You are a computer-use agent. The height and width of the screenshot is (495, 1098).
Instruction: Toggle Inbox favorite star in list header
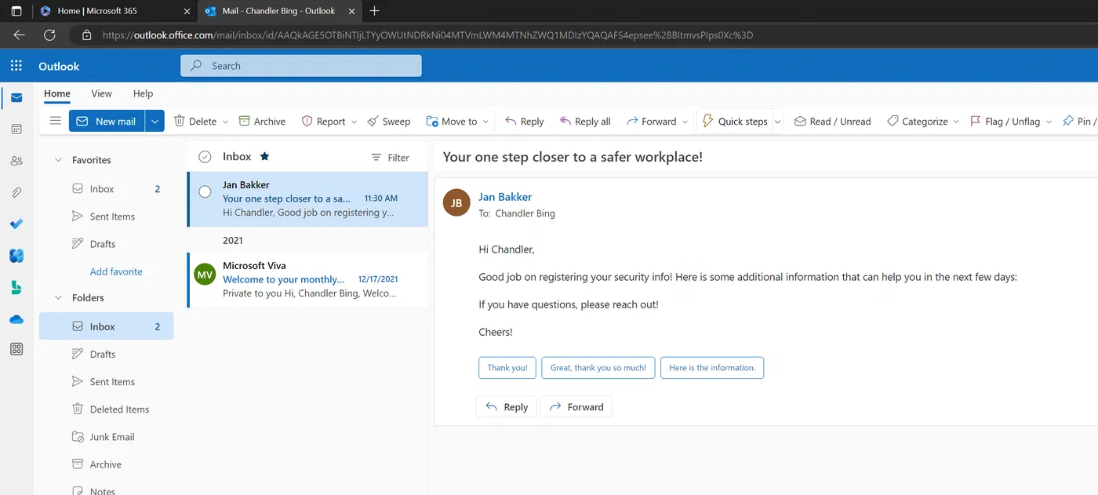[x=264, y=156]
